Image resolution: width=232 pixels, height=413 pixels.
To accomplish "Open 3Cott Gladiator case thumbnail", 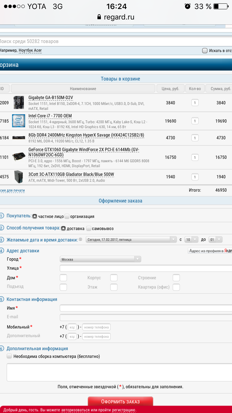I will [19, 177].
